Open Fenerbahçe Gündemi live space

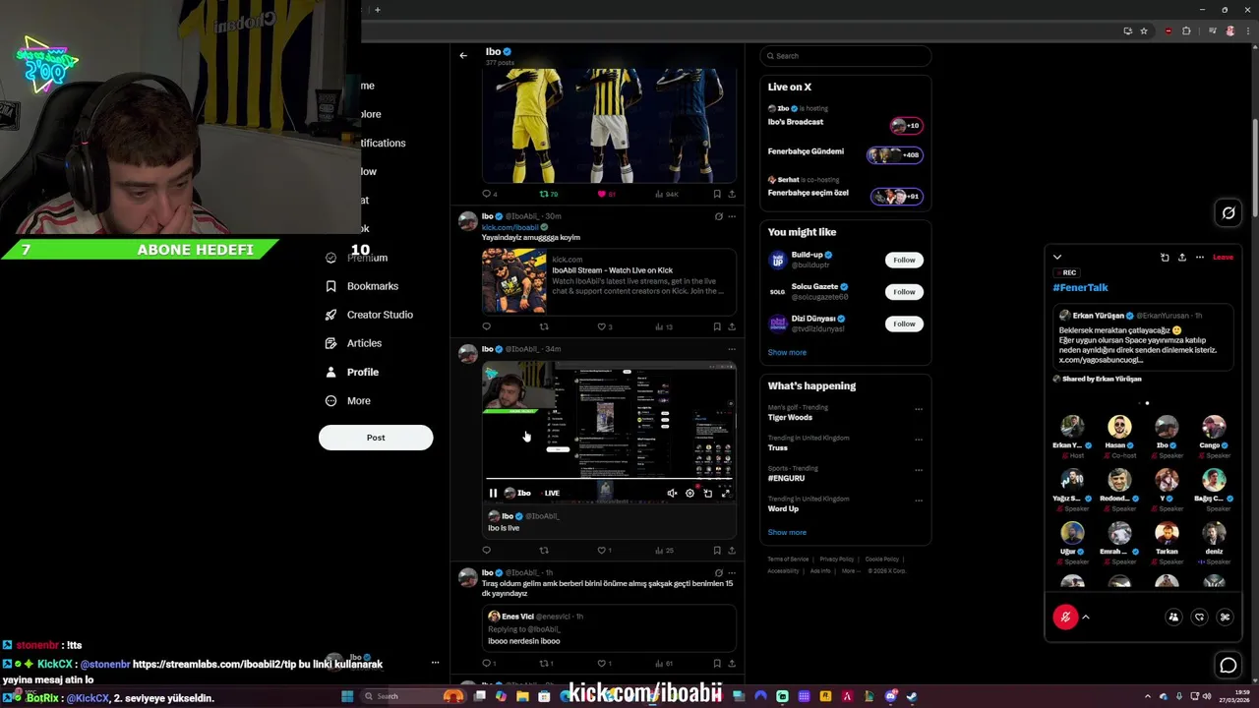click(845, 152)
